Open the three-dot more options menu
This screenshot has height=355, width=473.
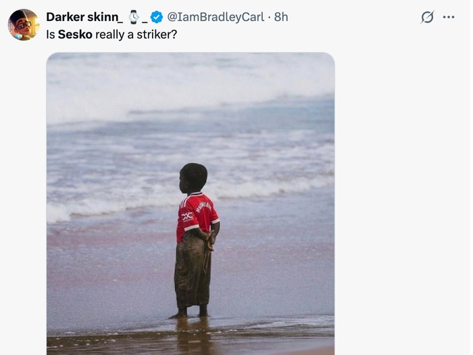pos(449,17)
